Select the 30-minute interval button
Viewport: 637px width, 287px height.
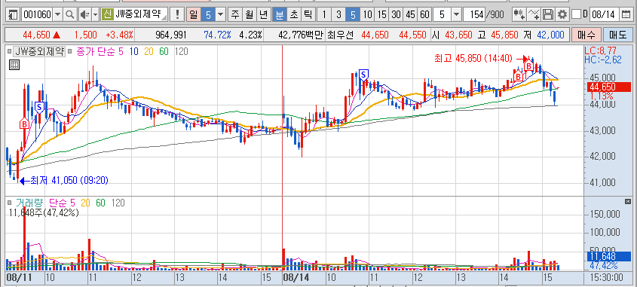[x=396, y=15]
